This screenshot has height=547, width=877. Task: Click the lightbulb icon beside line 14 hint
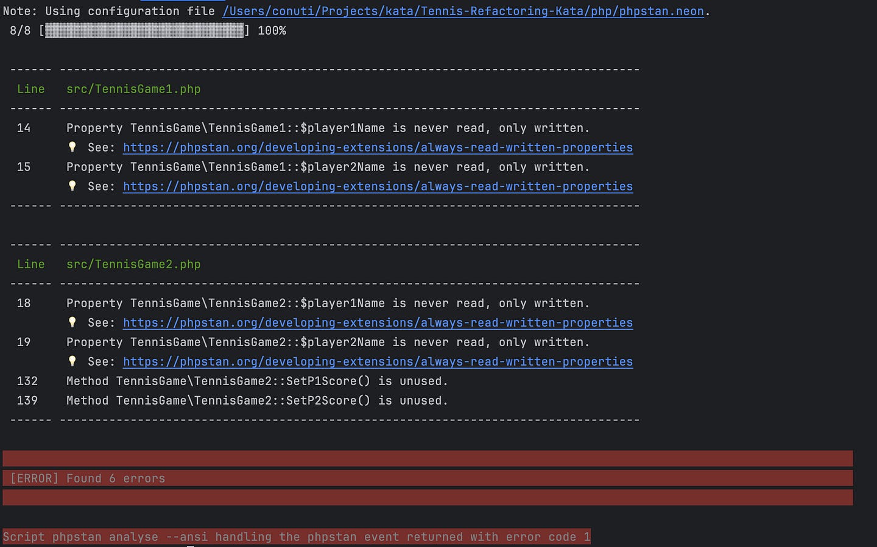pyautogui.click(x=72, y=147)
